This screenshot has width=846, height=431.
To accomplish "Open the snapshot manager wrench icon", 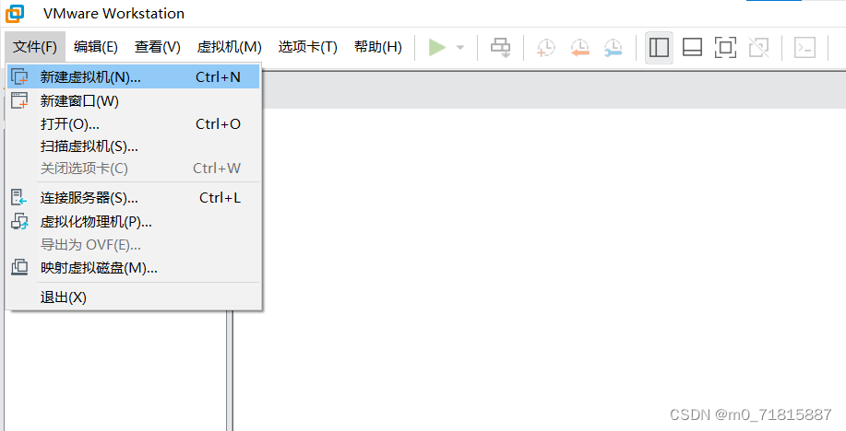I will tap(613, 47).
